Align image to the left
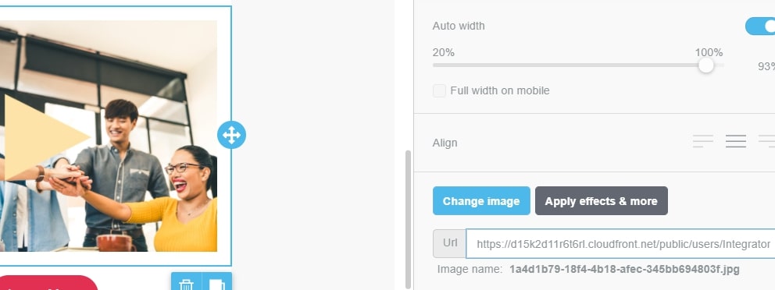The image size is (775, 290). (x=703, y=142)
